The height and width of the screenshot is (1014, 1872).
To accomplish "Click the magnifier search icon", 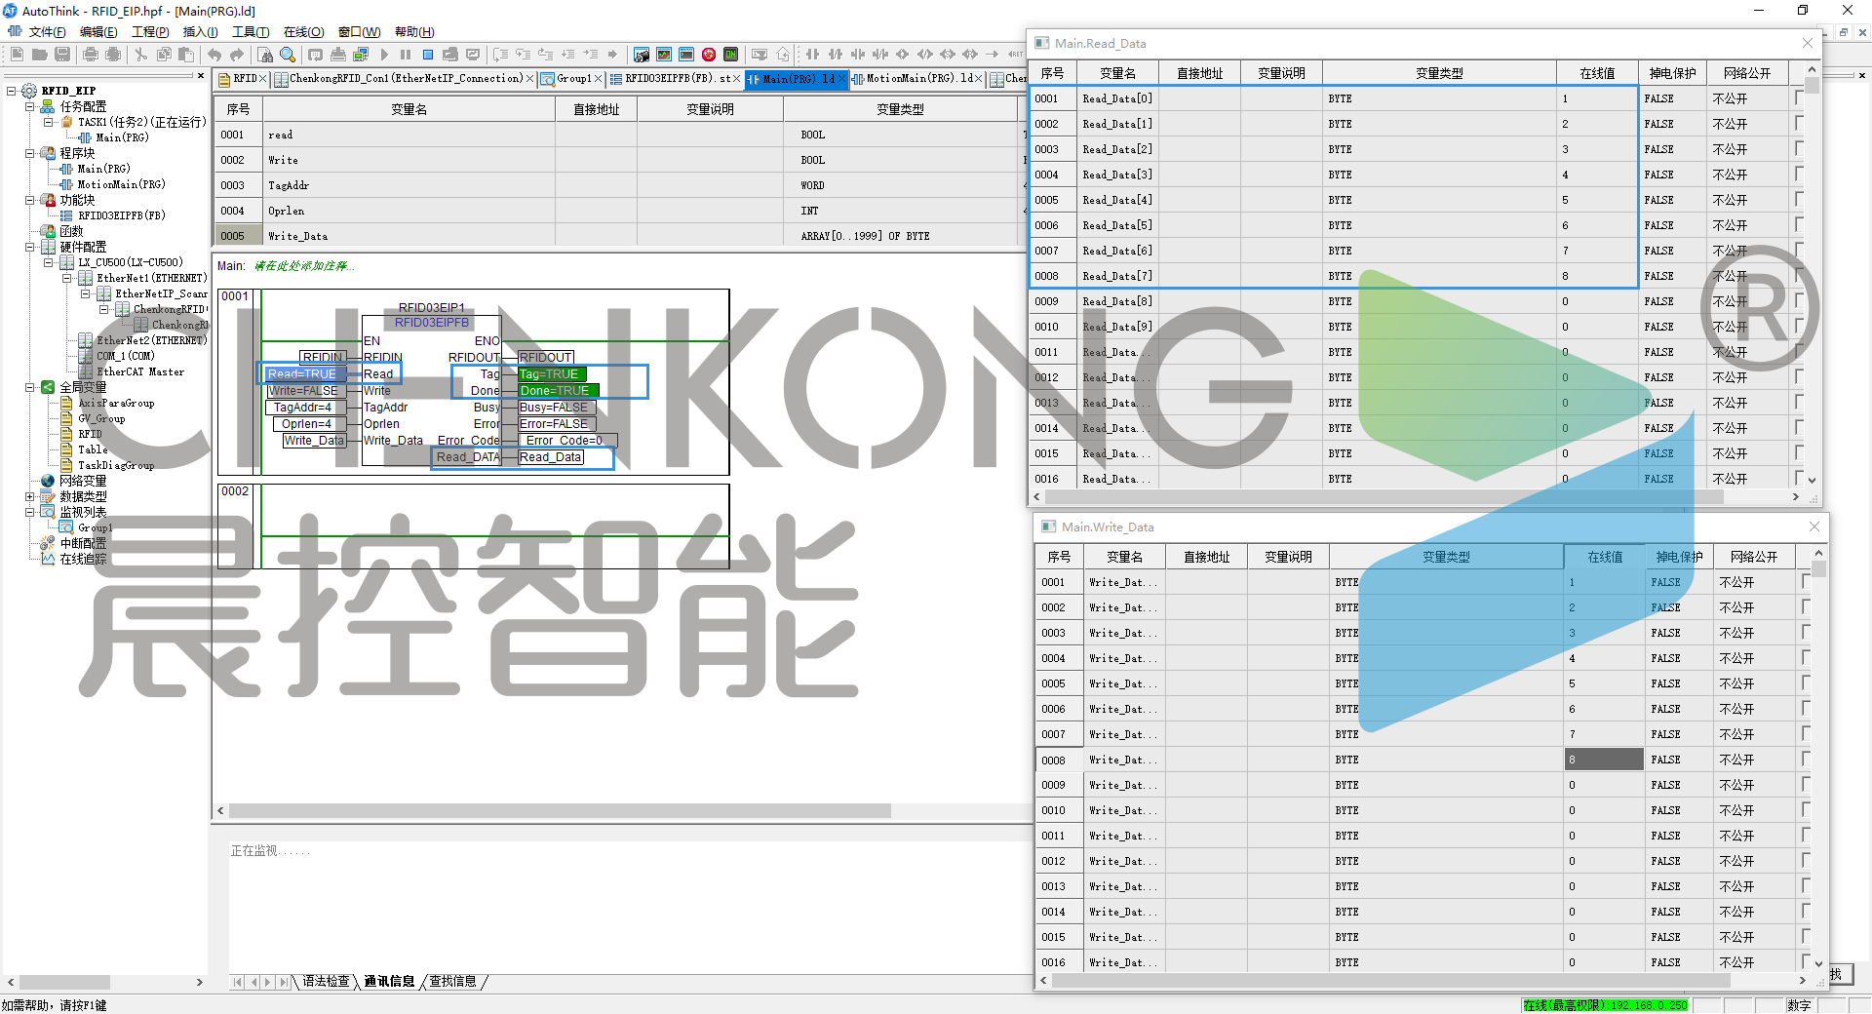I will pos(288,55).
